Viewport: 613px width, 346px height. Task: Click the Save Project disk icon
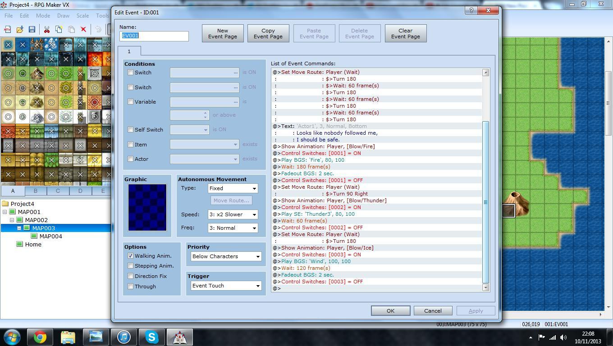click(32, 30)
